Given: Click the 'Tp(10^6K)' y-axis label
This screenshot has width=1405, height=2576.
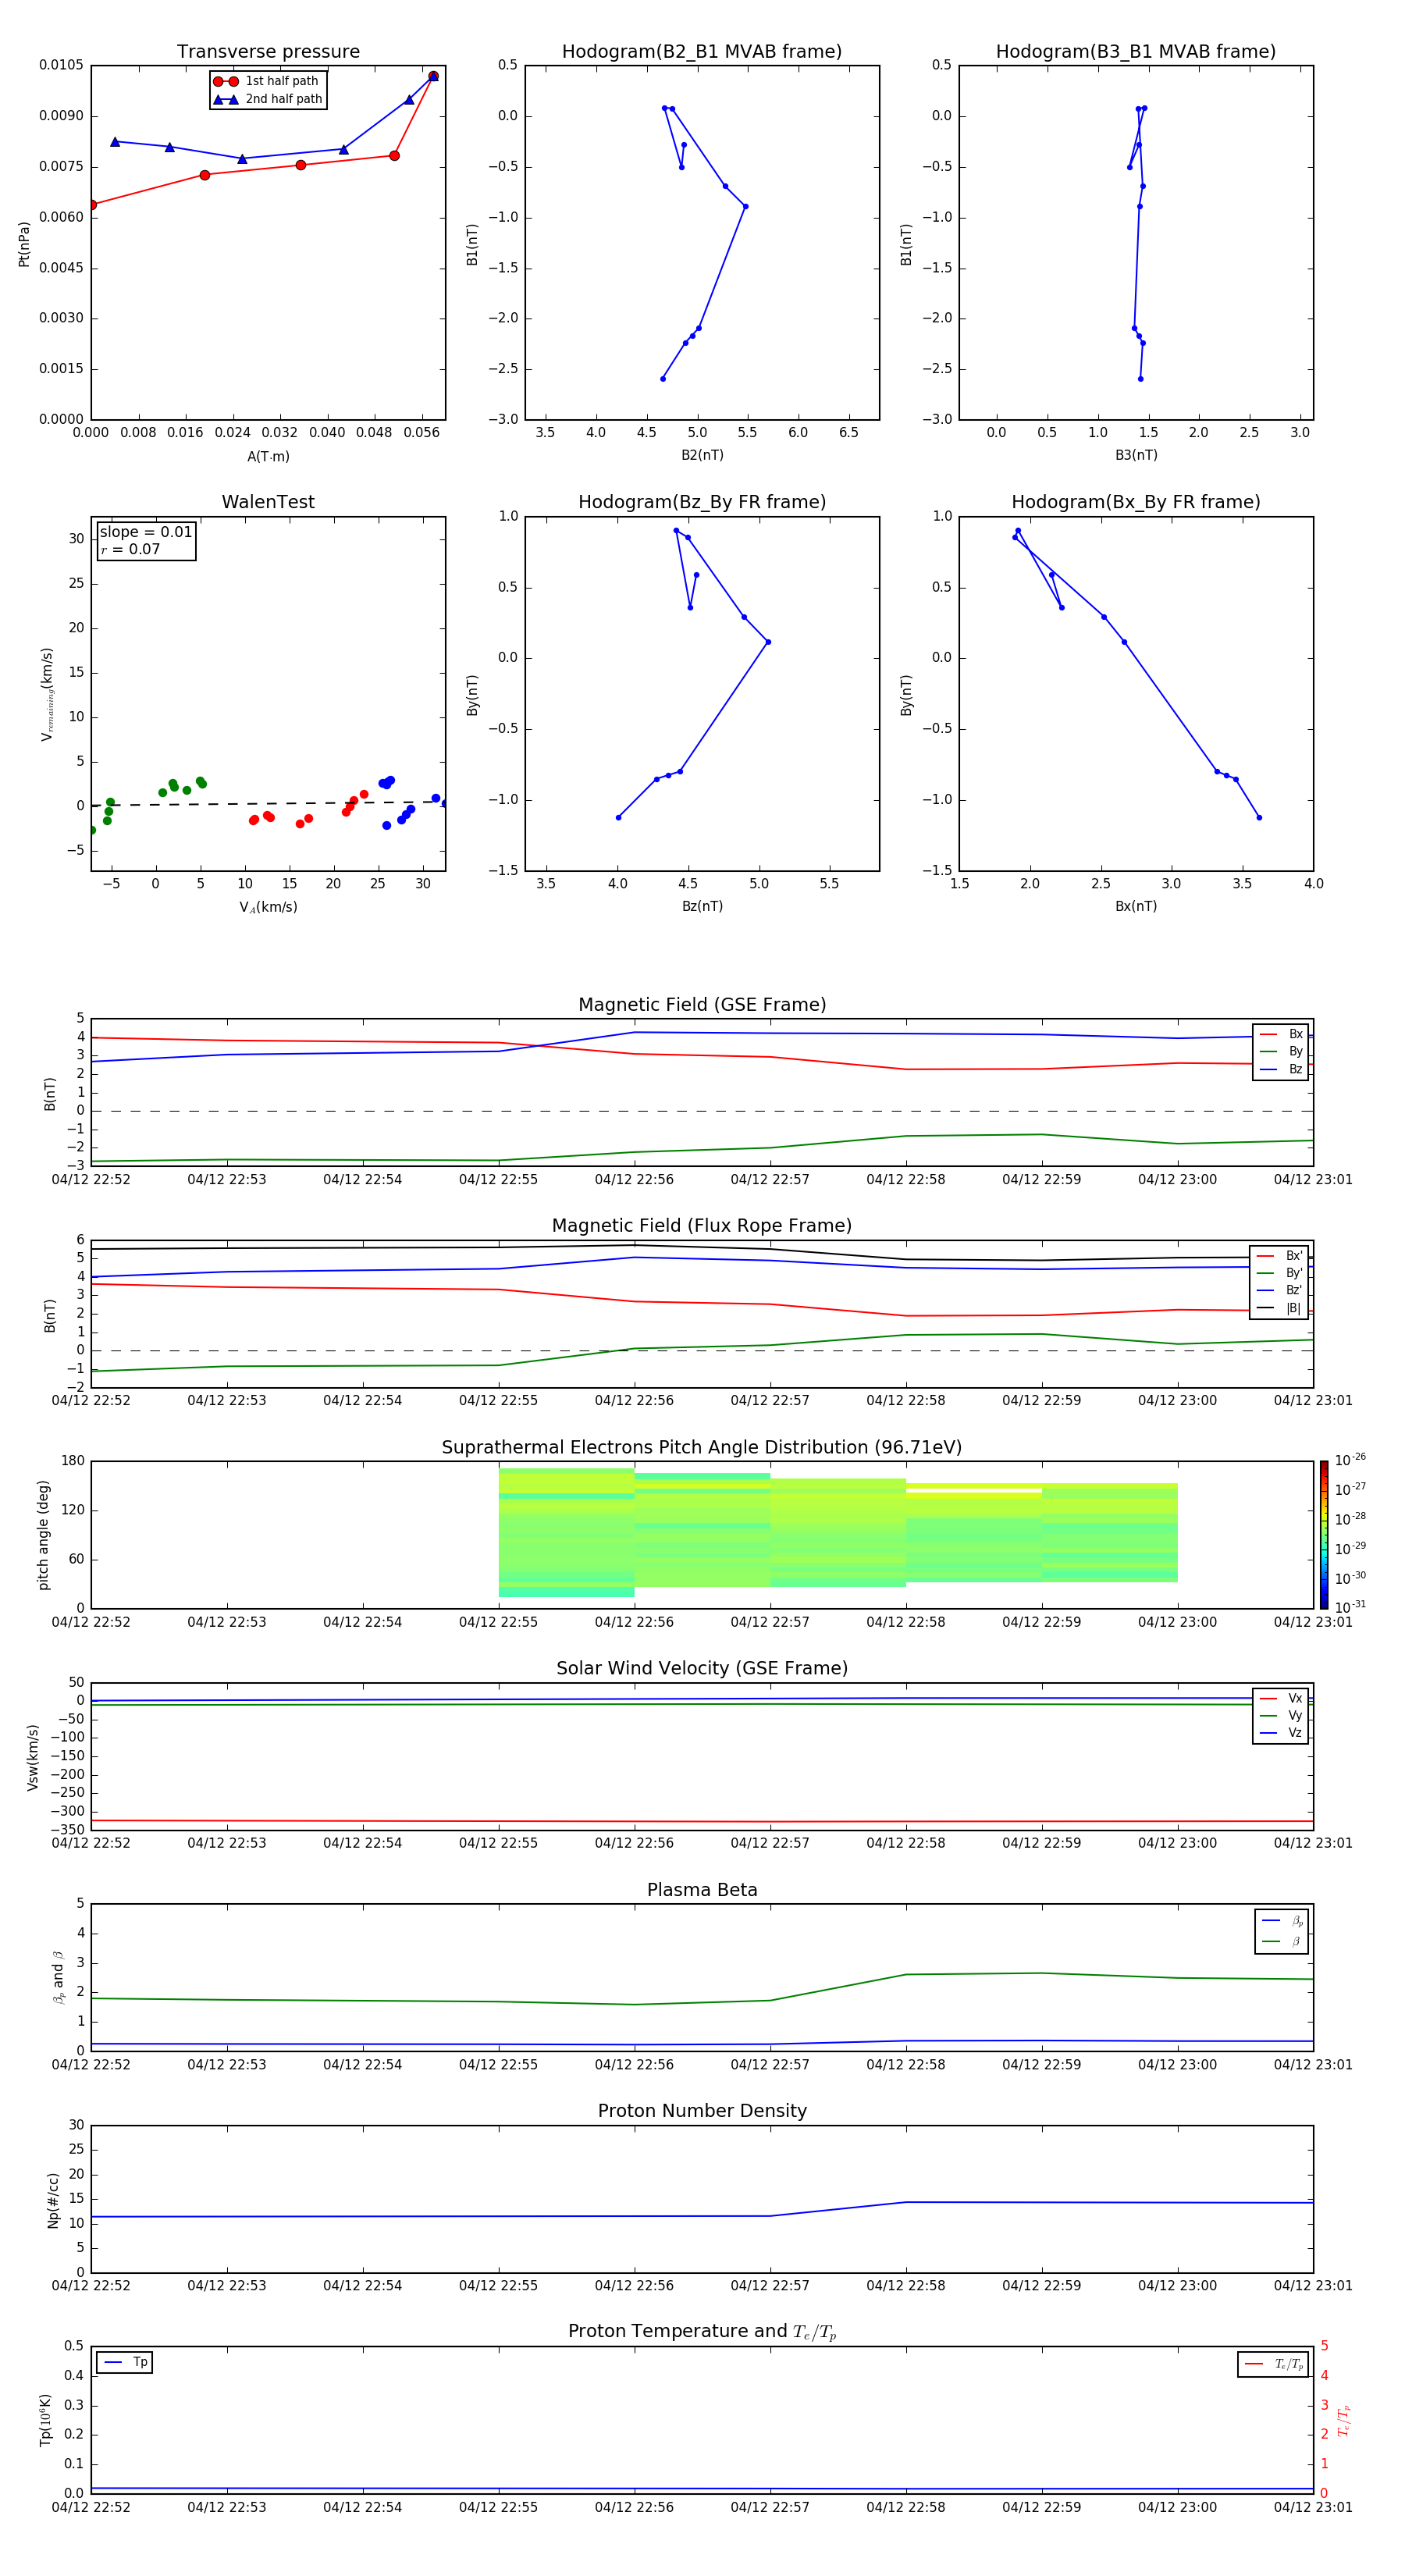Looking at the screenshot, I should pyautogui.click(x=45, y=2420).
